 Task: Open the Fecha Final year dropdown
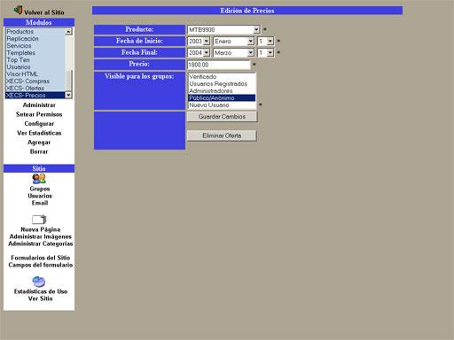point(199,53)
